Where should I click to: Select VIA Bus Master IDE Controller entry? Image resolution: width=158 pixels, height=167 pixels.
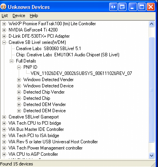click(x=36, y=129)
